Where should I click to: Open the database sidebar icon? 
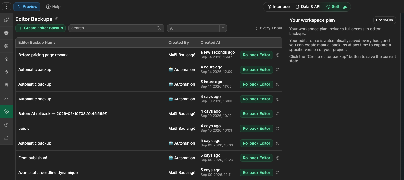[6, 85]
